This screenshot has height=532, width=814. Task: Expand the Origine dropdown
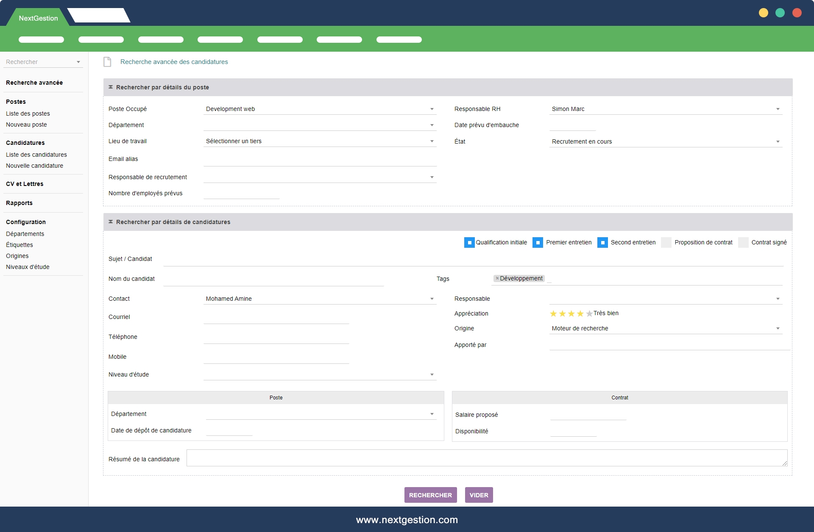[x=778, y=329]
